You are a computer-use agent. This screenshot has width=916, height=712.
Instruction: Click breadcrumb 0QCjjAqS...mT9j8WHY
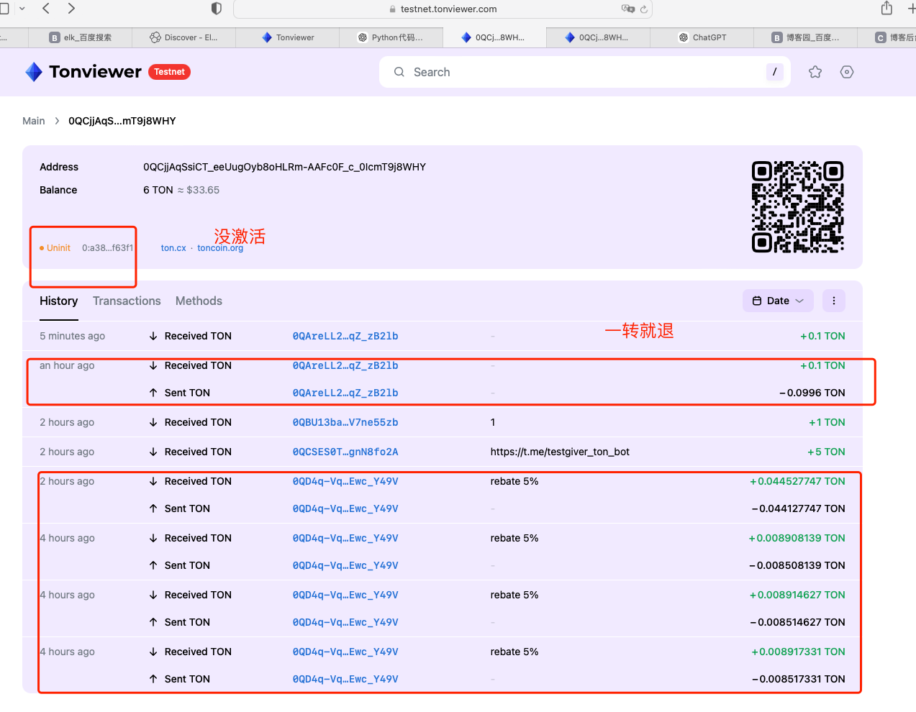(122, 121)
